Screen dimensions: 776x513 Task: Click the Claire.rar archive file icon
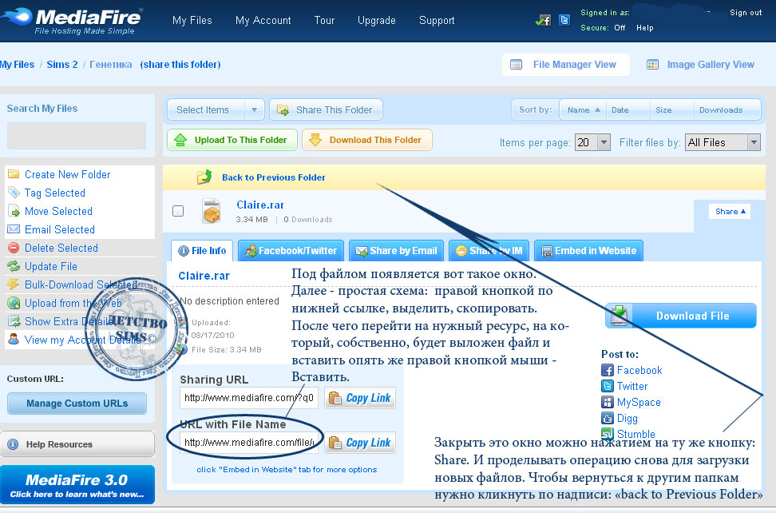(212, 211)
